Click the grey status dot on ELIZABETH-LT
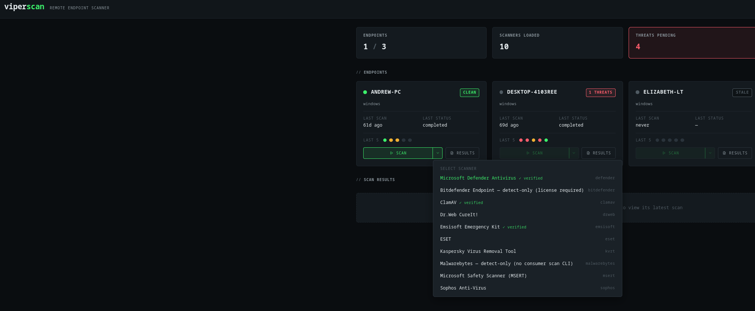The width and height of the screenshot is (755, 311). pyautogui.click(x=638, y=92)
